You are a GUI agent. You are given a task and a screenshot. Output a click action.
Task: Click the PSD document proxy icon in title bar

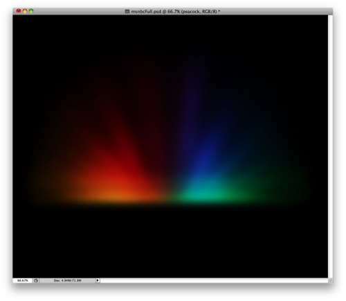(127, 11)
